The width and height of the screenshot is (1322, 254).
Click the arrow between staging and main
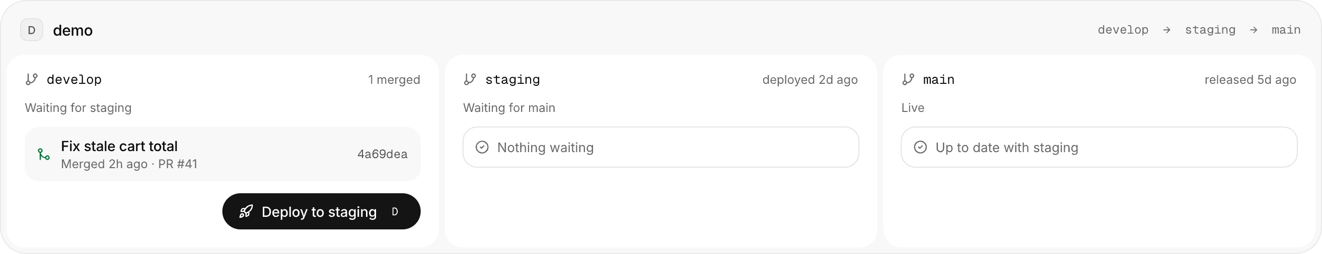pyautogui.click(x=1254, y=30)
